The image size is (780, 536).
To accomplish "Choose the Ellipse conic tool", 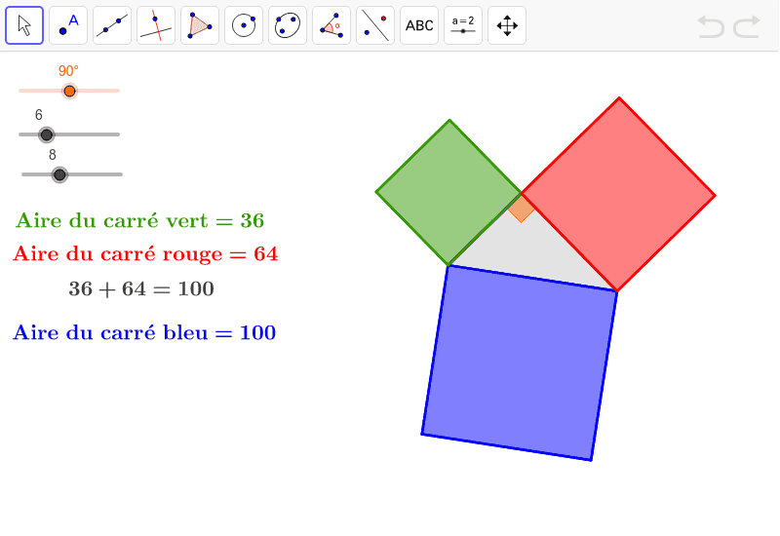I will coord(288,25).
